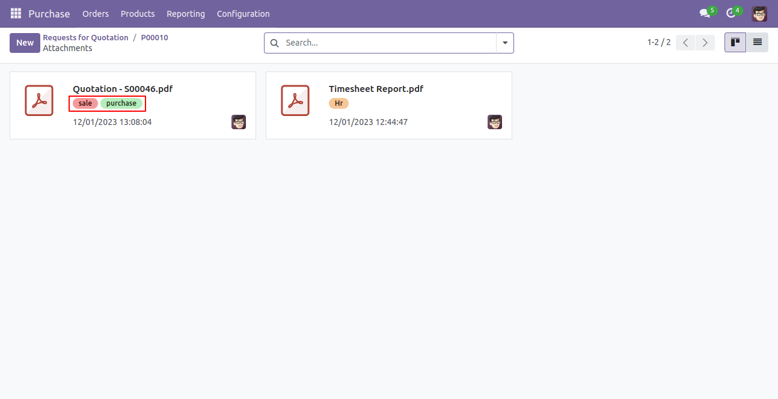
Task: Click the Attachments page title
Action: click(x=67, y=48)
